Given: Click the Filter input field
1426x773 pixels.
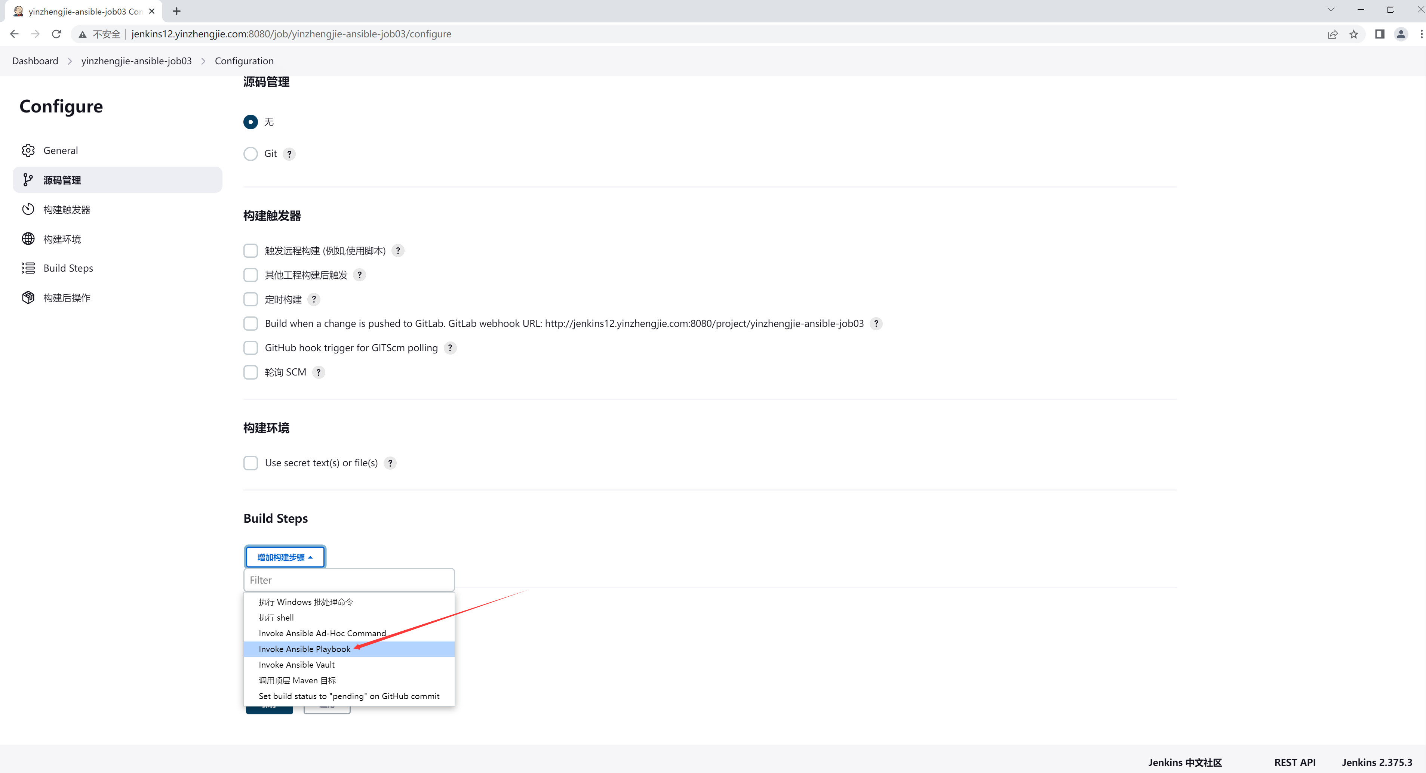Looking at the screenshot, I should point(349,580).
